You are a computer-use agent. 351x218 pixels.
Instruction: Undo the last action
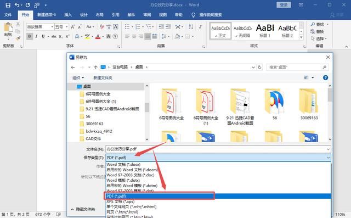(x=17, y=5)
